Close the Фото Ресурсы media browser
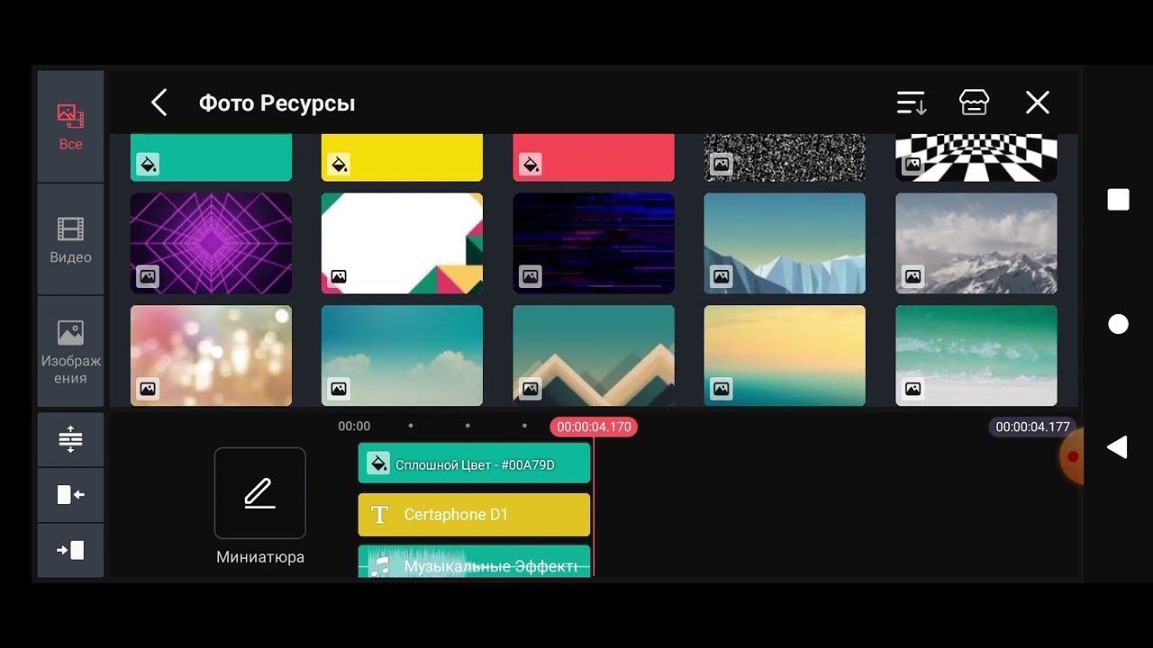The image size is (1153, 648). 1038,103
